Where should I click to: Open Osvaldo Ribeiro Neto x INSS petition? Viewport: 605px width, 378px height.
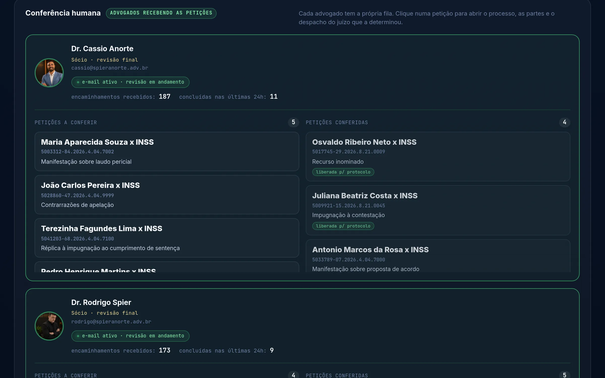(438, 156)
